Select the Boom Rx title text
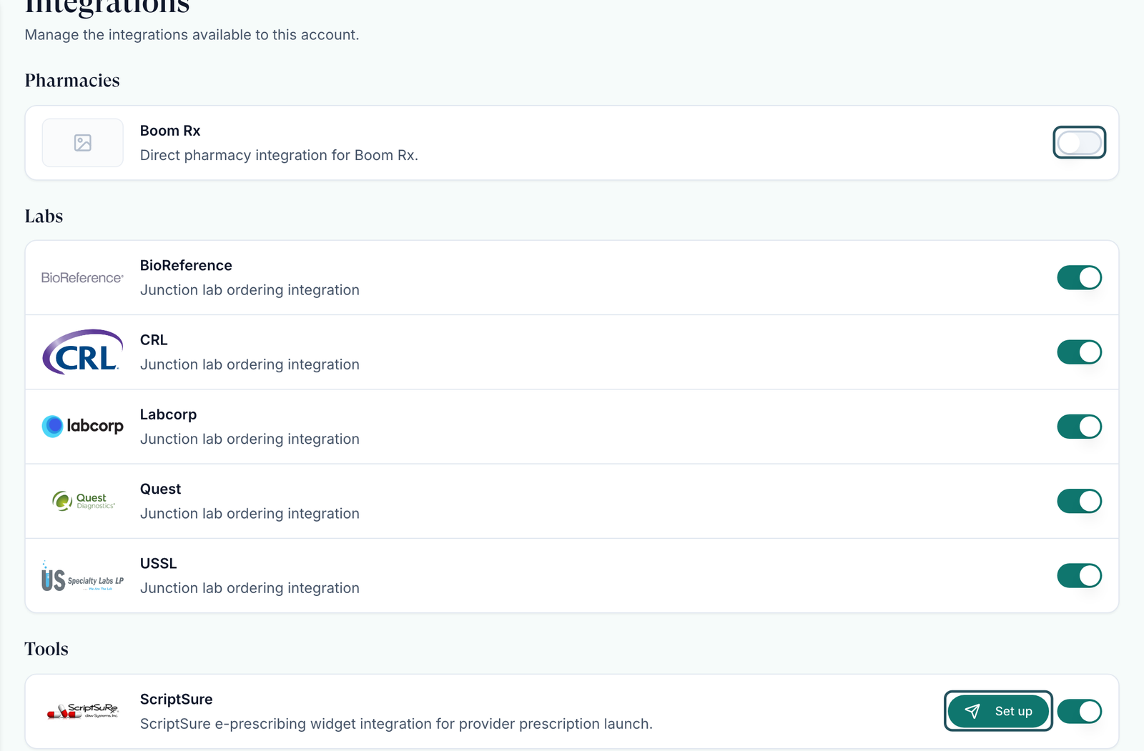This screenshot has height=751, width=1144. 170,131
